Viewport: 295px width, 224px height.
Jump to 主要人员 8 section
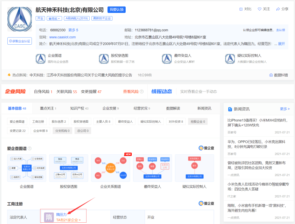[103, 122]
